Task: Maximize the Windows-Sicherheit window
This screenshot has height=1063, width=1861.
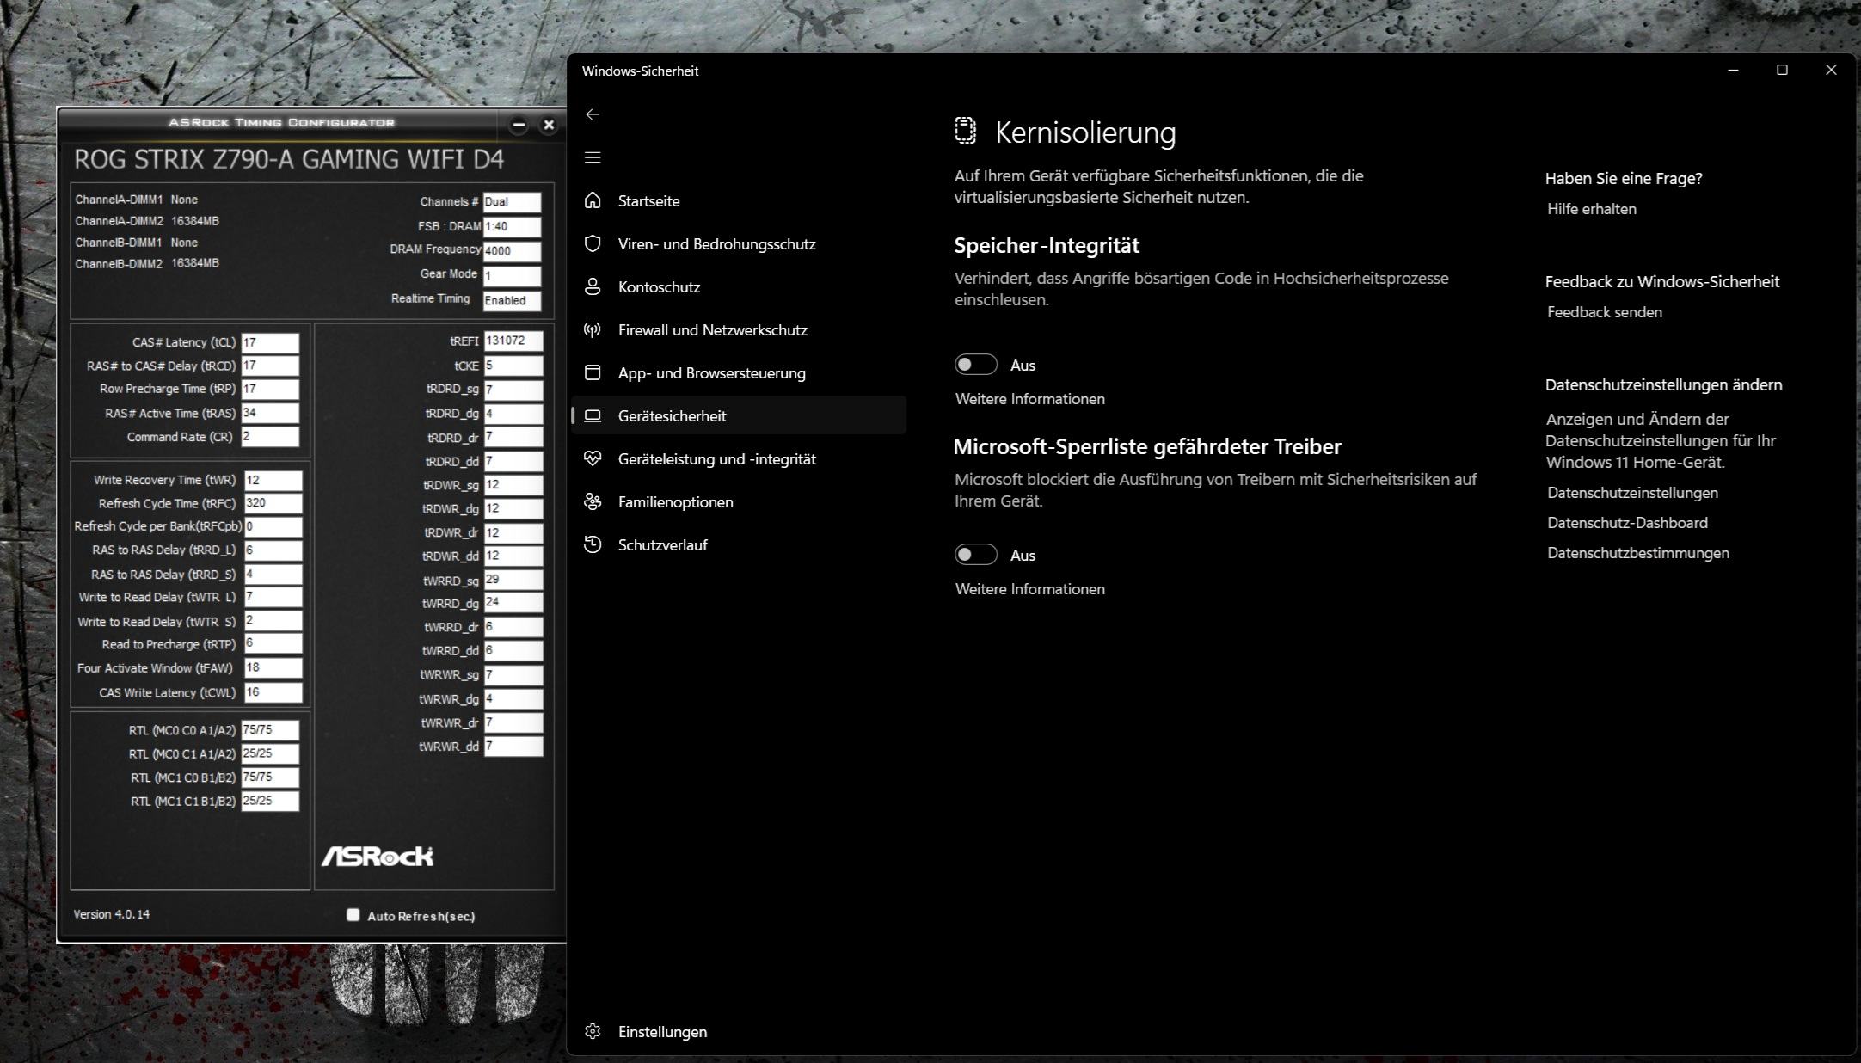Action: [1782, 70]
